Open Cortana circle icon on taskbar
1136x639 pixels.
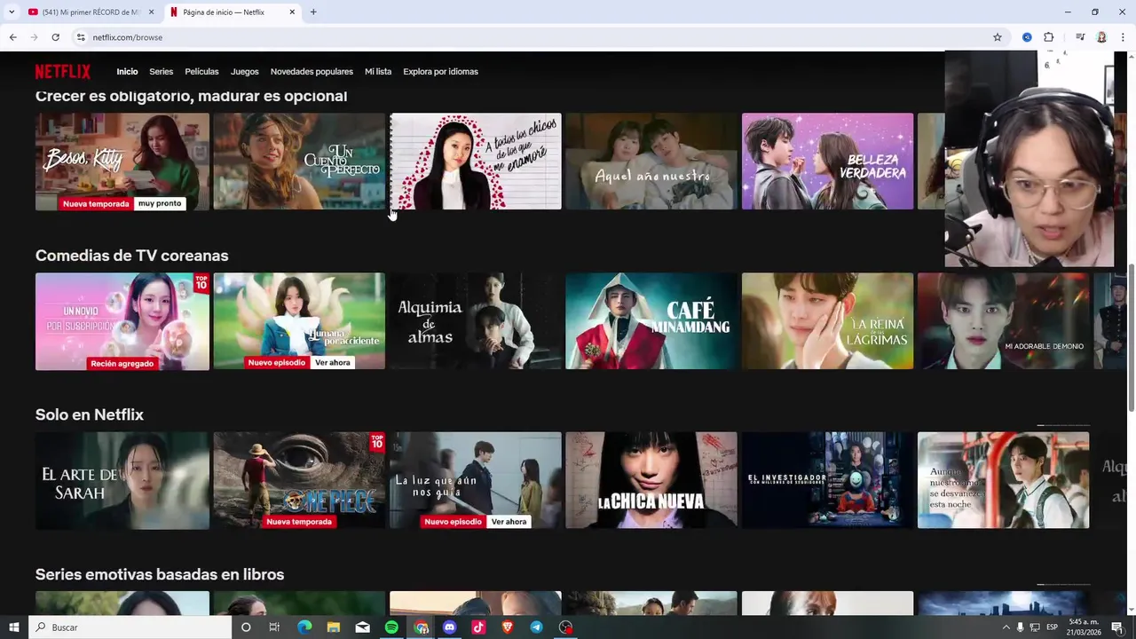coord(246,627)
